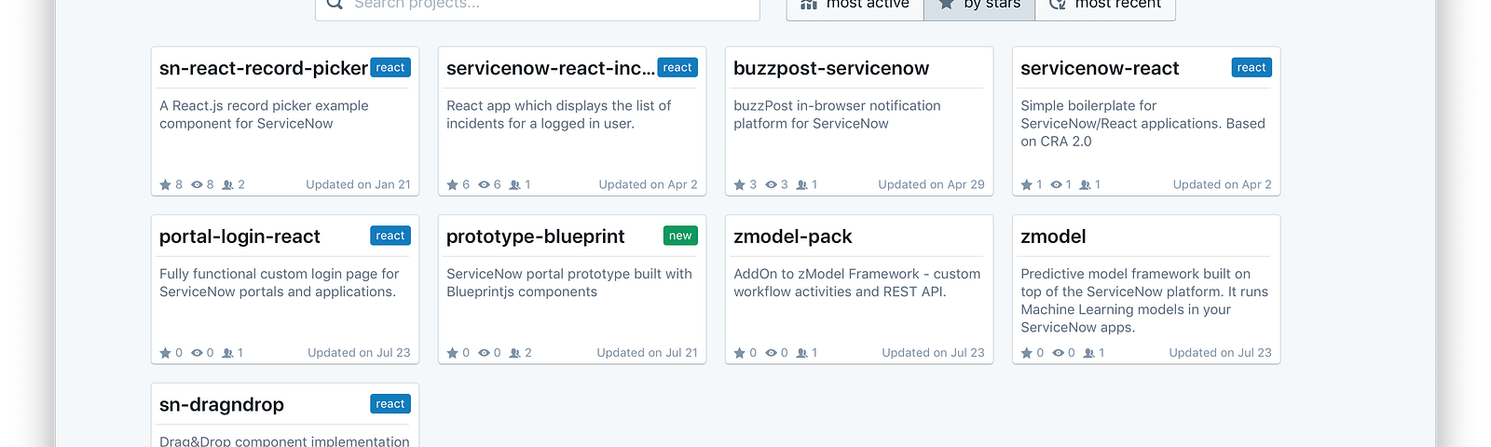Open the buzzpost-servicenow project
Viewport: 1491px width, 447px height.
point(831,68)
